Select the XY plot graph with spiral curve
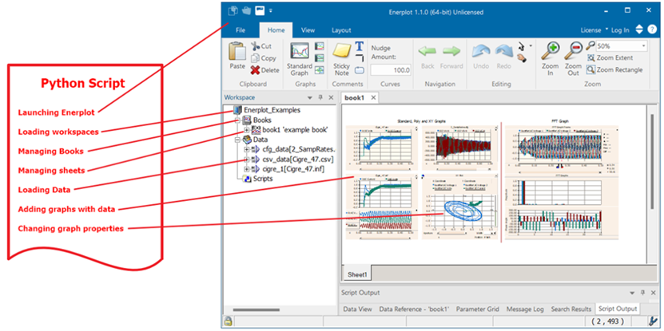This screenshot has height=331, width=664. (x=459, y=207)
